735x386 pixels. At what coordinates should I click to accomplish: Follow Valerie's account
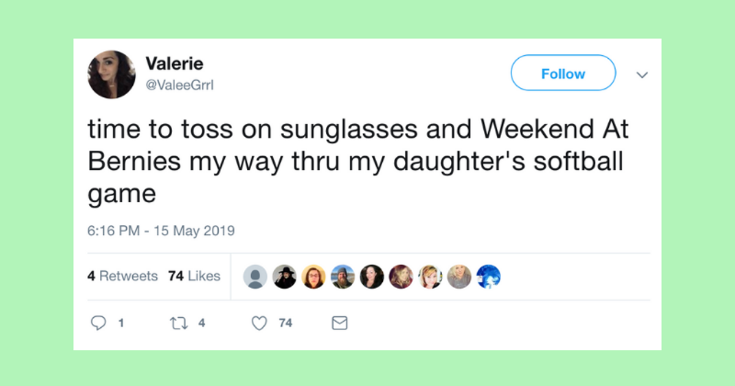tap(563, 73)
